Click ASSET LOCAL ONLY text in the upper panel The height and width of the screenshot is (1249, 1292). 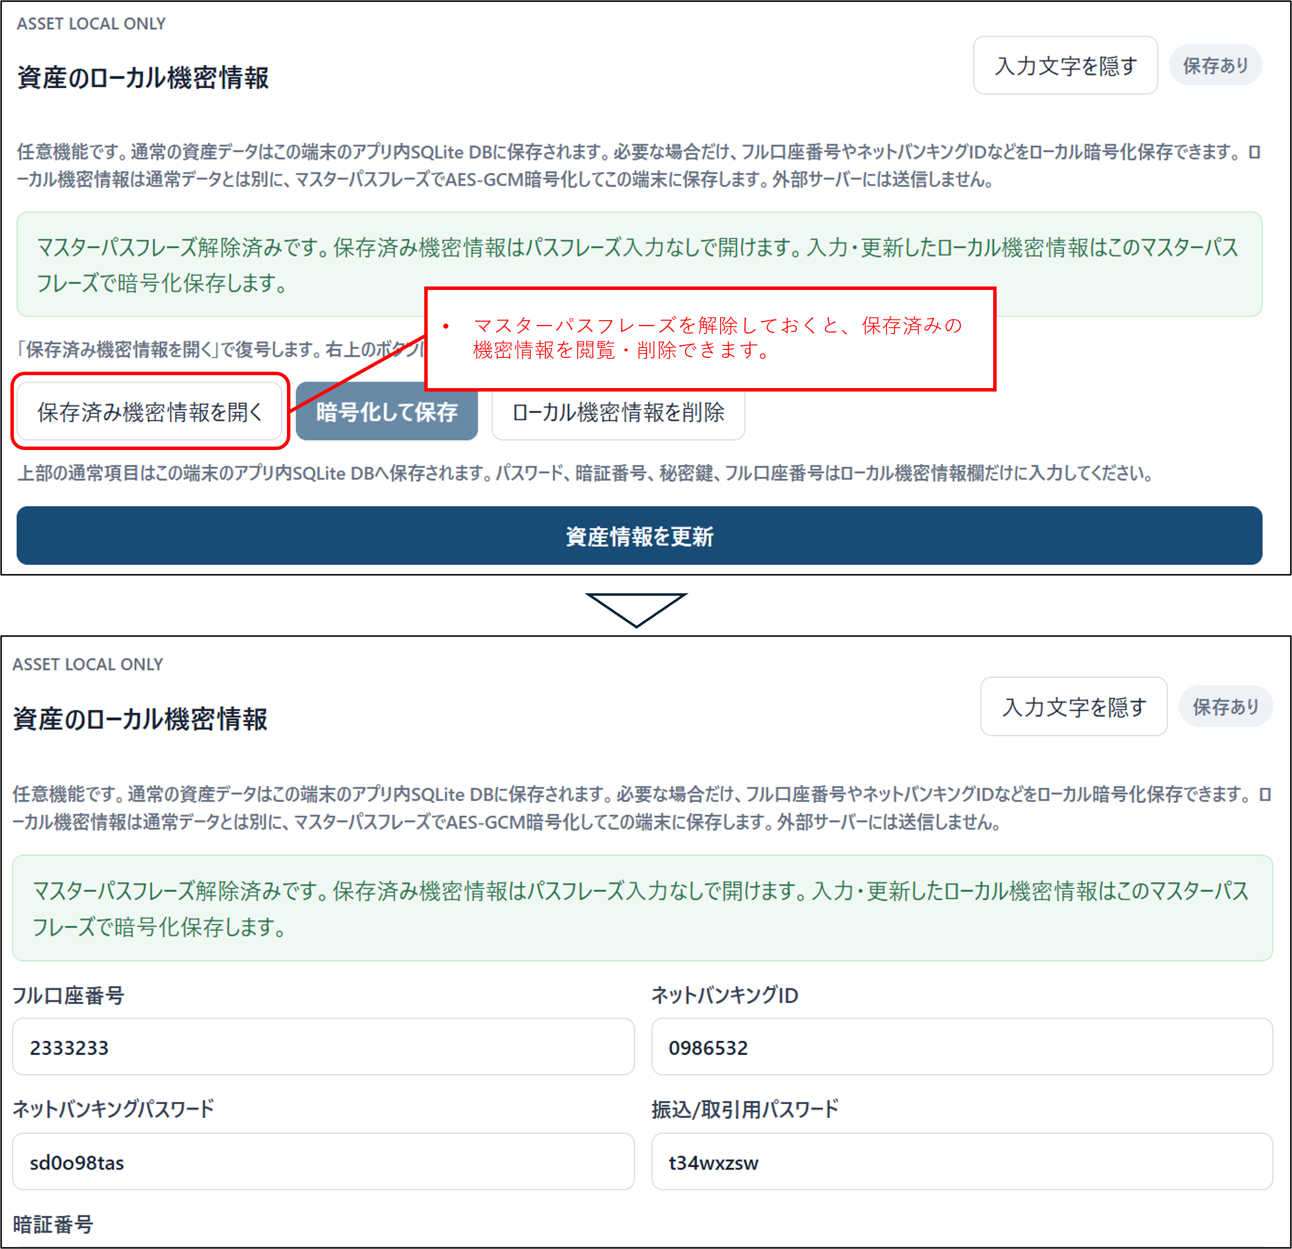(91, 24)
